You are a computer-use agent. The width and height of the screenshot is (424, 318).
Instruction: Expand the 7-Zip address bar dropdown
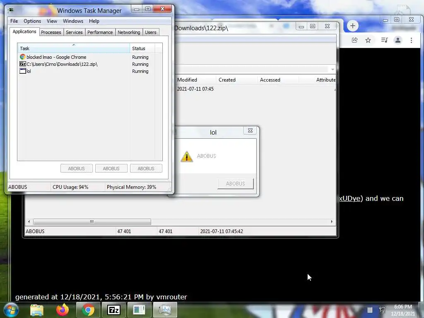pyautogui.click(x=332, y=69)
